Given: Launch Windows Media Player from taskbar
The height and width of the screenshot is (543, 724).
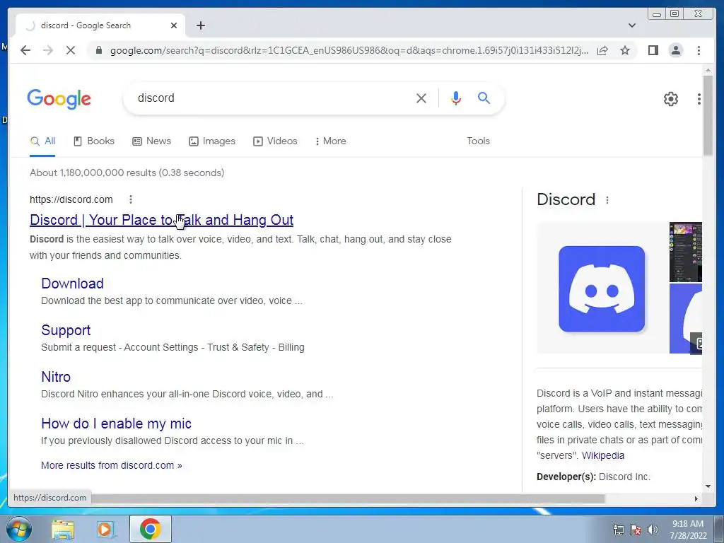Looking at the screenshot, I should 106,529.
